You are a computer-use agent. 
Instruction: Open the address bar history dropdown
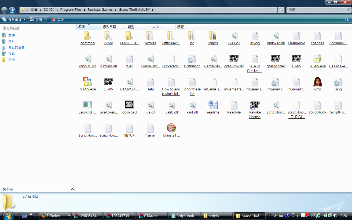[x=275, y=10]
